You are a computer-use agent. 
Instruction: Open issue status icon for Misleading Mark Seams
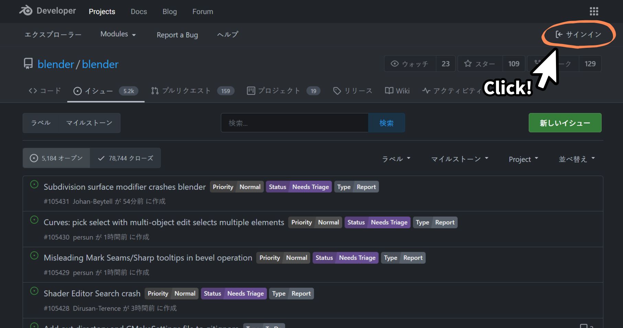pyautogui.click(x=34, y=255)
